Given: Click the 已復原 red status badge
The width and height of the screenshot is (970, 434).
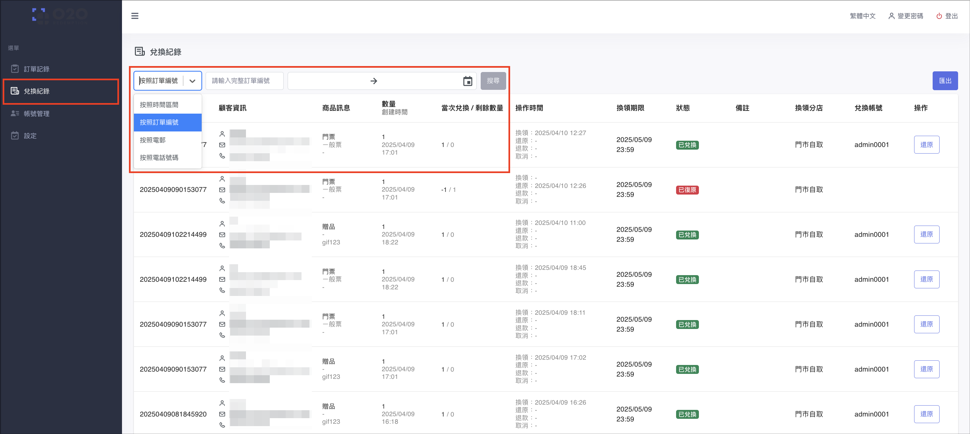Looking at the screenshot, I should [x=687, y=190].
